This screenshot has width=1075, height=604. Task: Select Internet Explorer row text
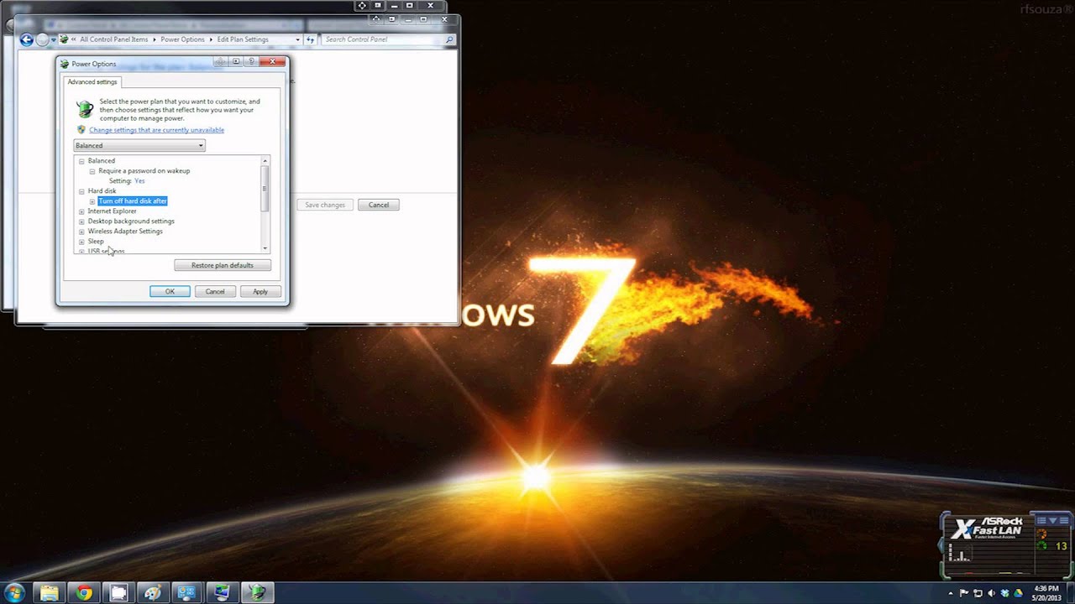pos(112,211)
